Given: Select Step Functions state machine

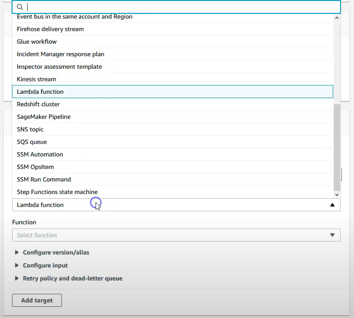Looking at the screenshot, I should 172,192.
